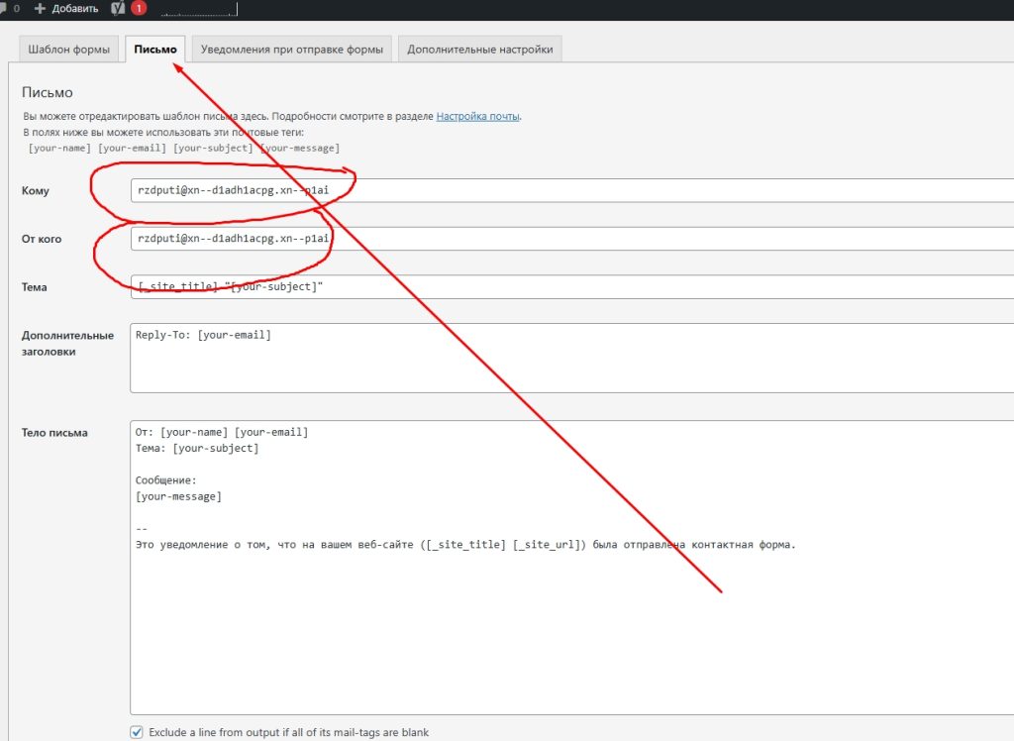1014x741 pixels.
Task: Open the Добавить menu in admin bar
Action: click(x=74, y=8)
